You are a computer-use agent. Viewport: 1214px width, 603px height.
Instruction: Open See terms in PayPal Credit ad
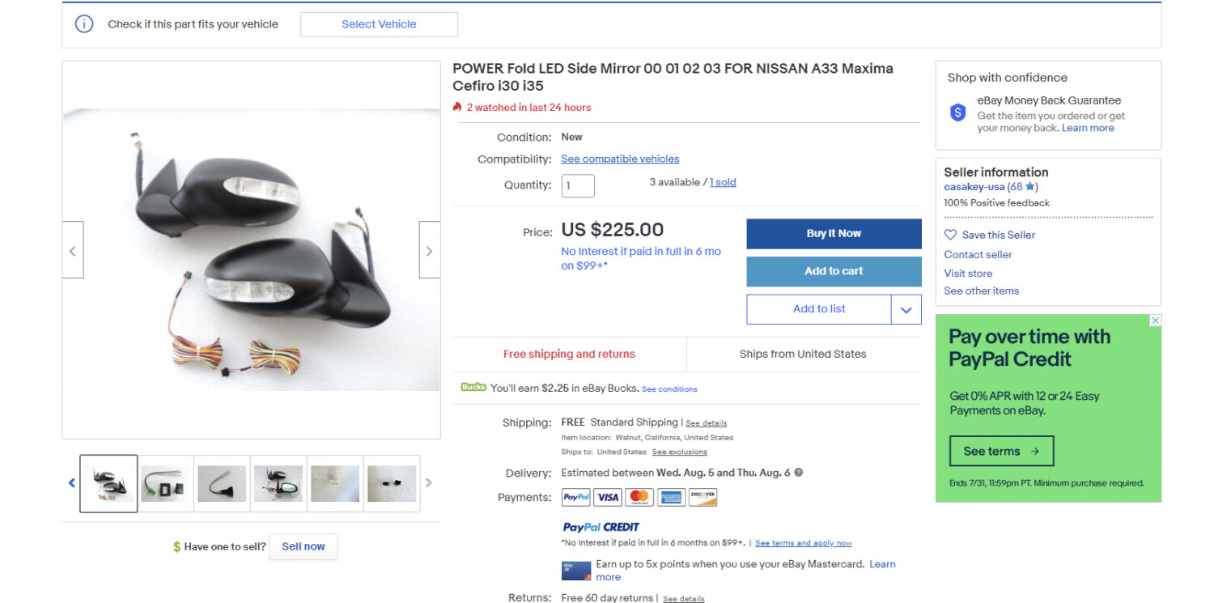(1001, 452)
